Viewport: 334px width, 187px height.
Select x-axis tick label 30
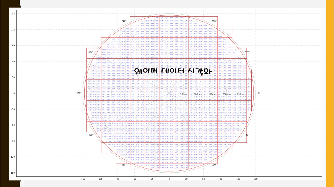[186, 179]
